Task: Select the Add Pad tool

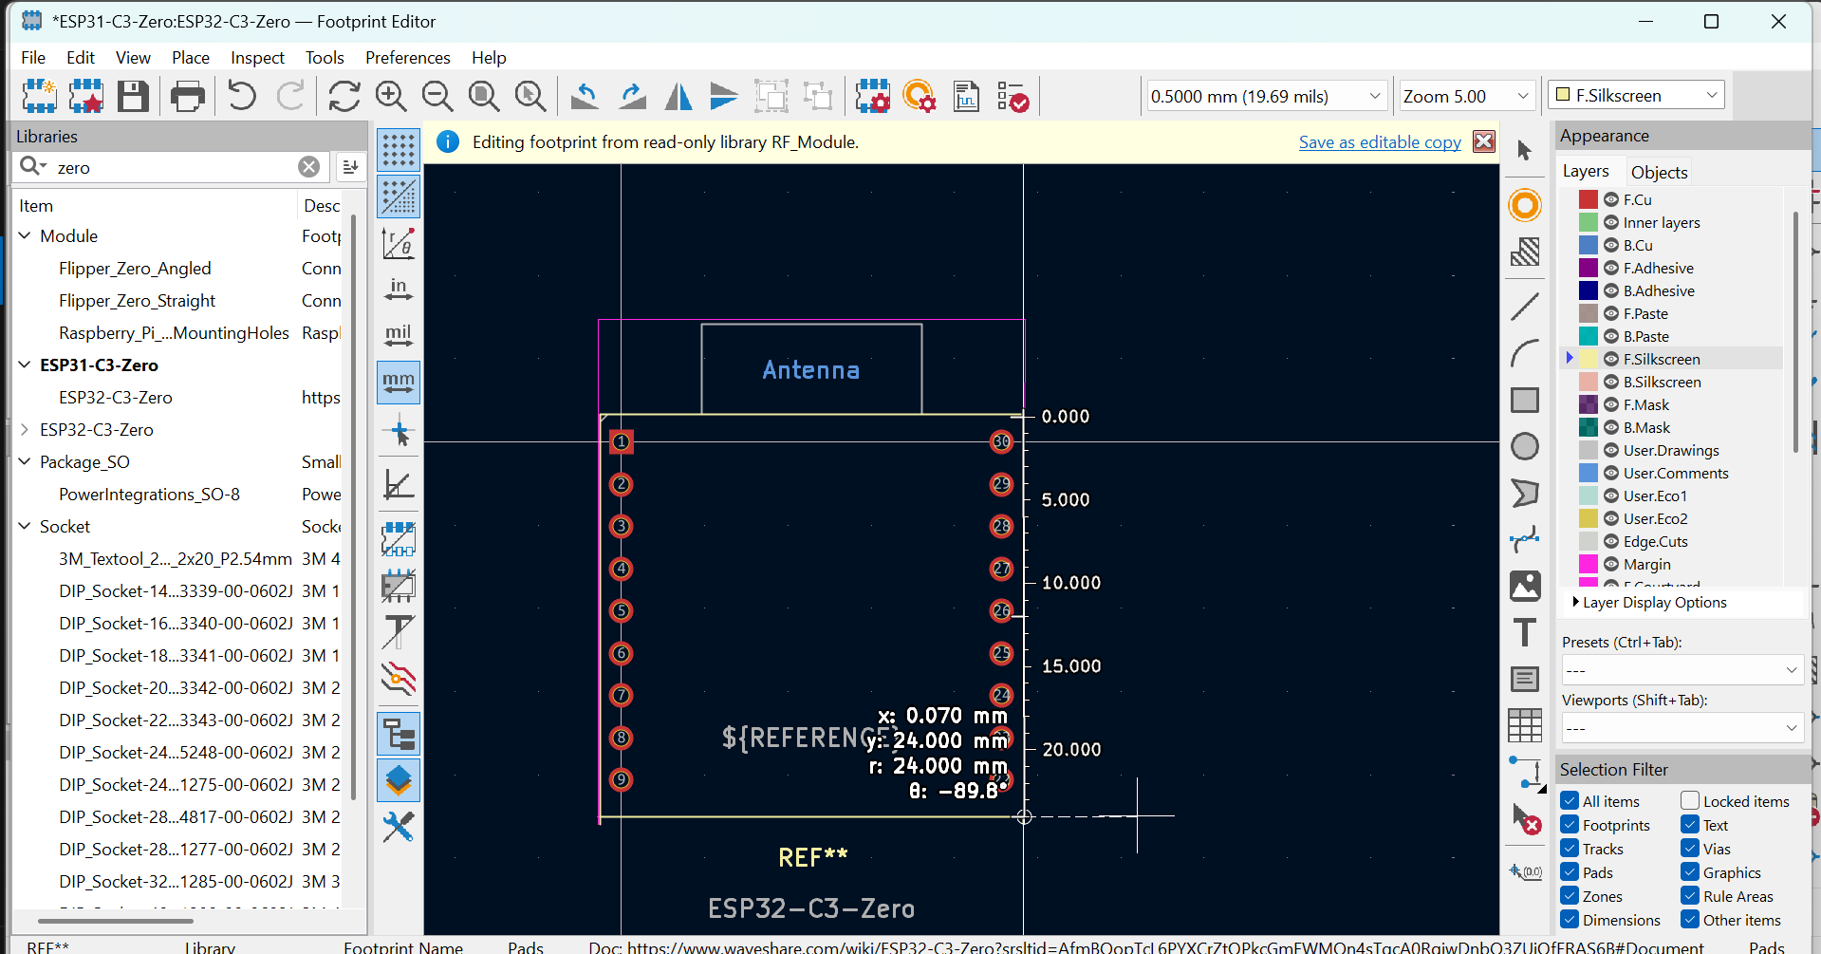Action: tap(1524, 205)
